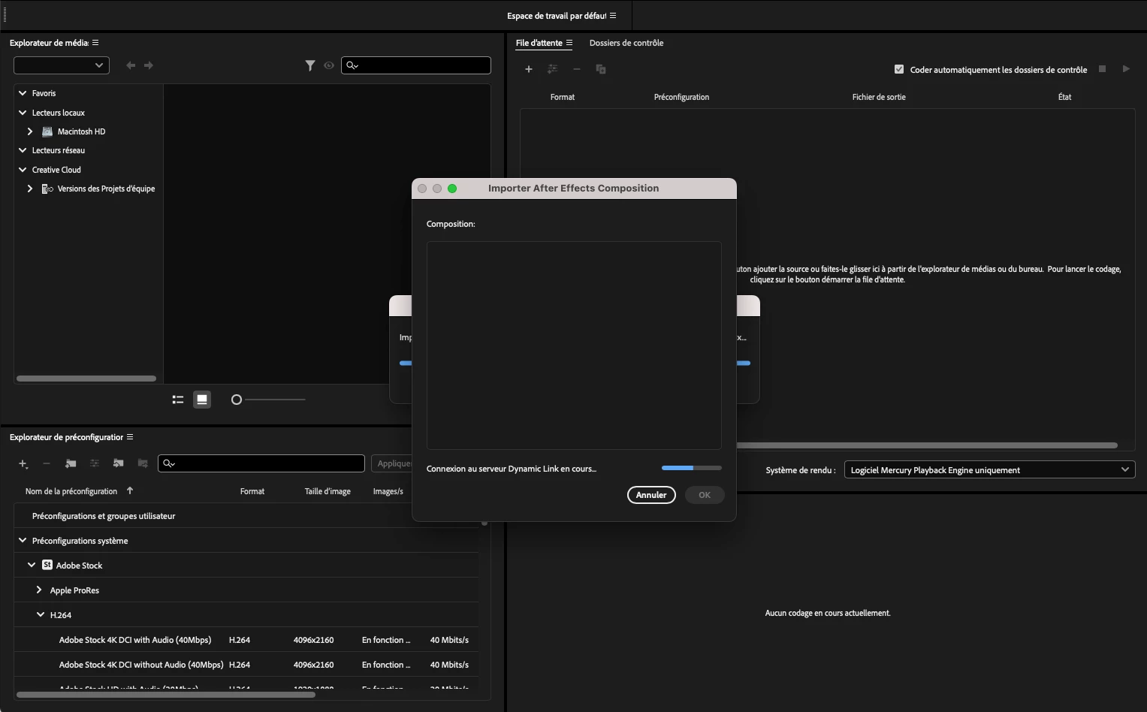This screenshot has width=1147, height=712.
Task: Select the Versions des Projets d'équipe icon
Action: coord(47,189)
